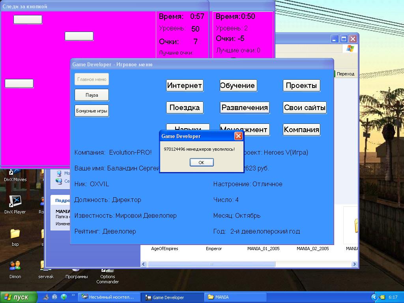
Task: Click the Ник: OXVIL label
Action: (92, 184)
